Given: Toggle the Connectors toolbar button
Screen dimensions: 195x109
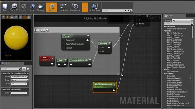Looking at the screenshot, I should point(51,7).
